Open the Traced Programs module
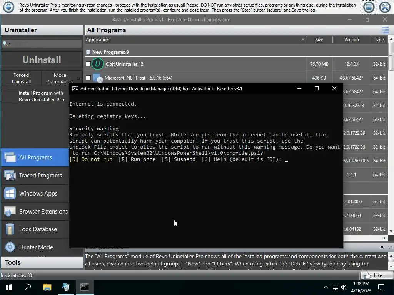 click(x=35, y=175)
